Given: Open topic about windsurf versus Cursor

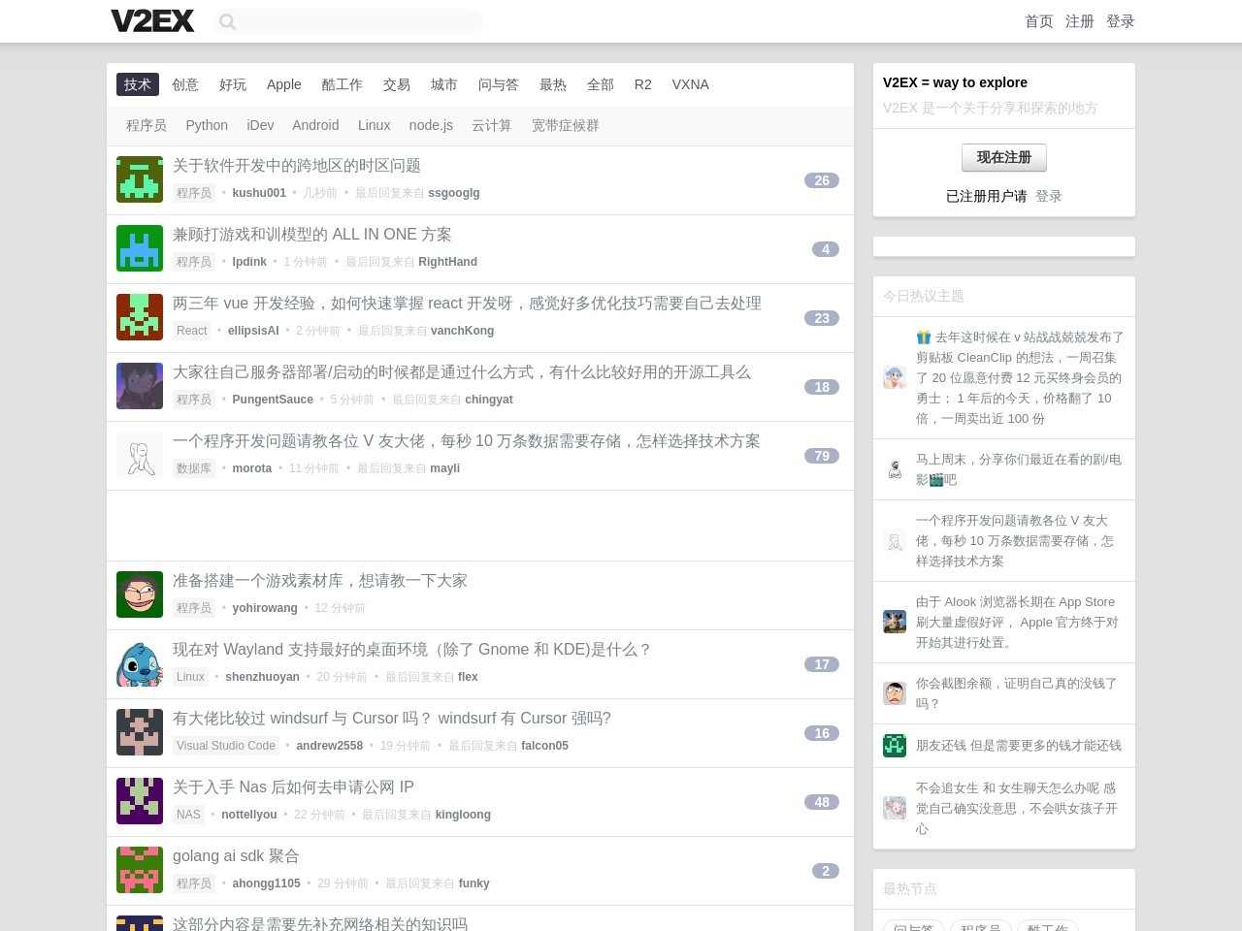Looking at the screenshot, I should pos(392,719).
